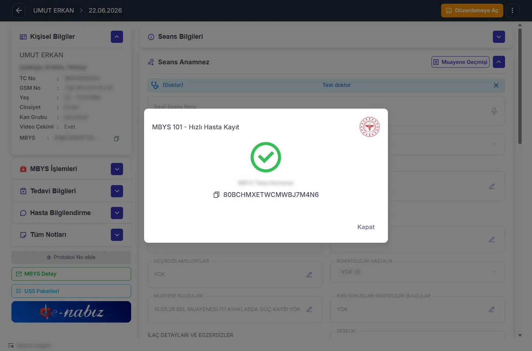
Task: Open the three-dot more options menu
Action: [512, 10]
